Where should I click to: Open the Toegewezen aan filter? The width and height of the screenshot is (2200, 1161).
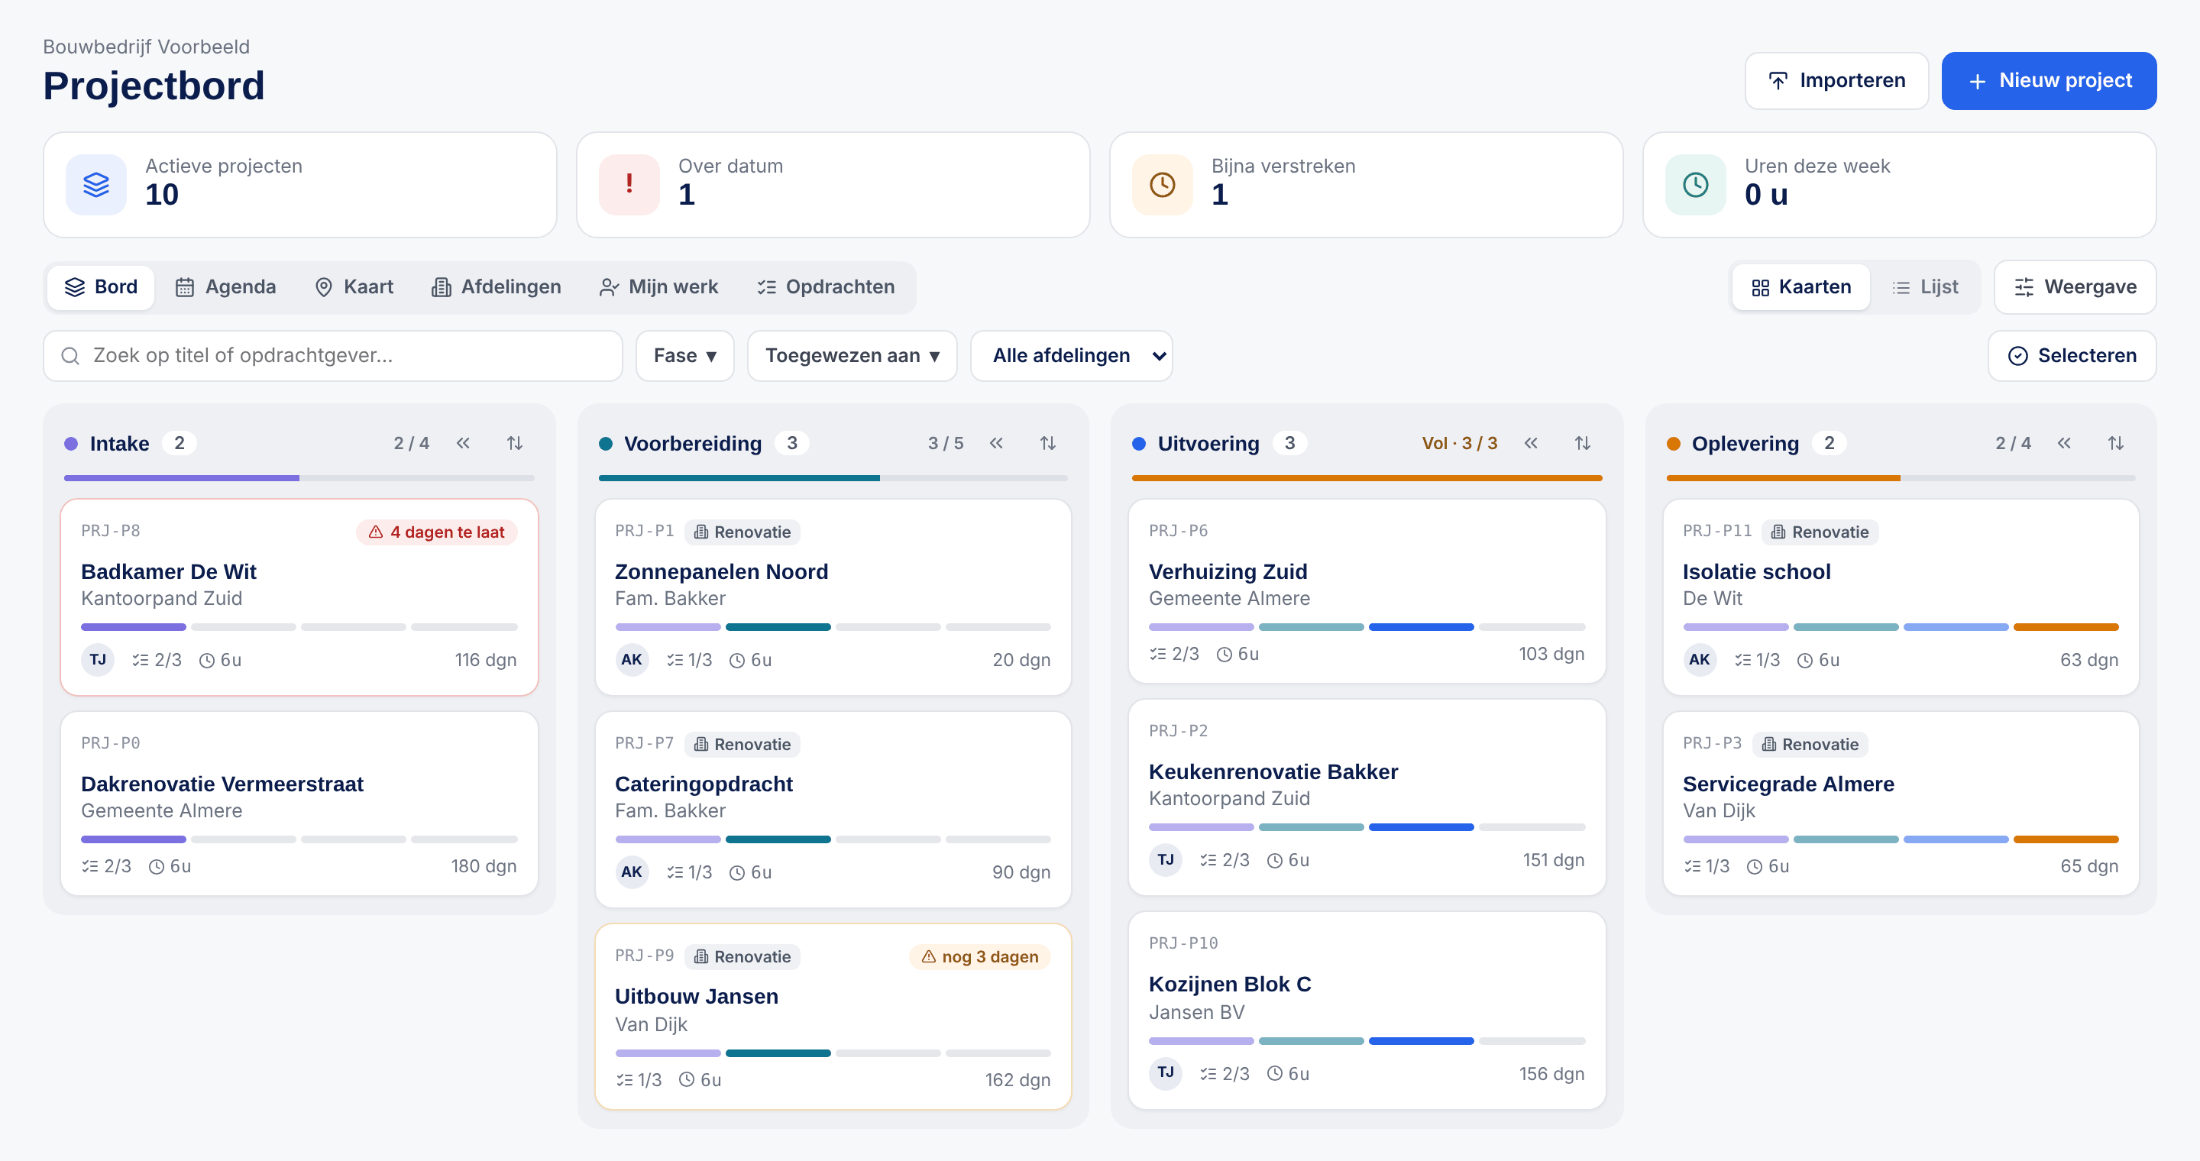(852, 356)
